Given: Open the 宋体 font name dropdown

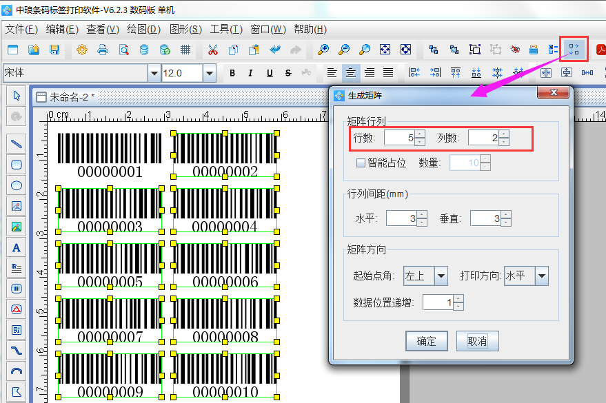Looking at the screenshot, I should click(153, 73).
